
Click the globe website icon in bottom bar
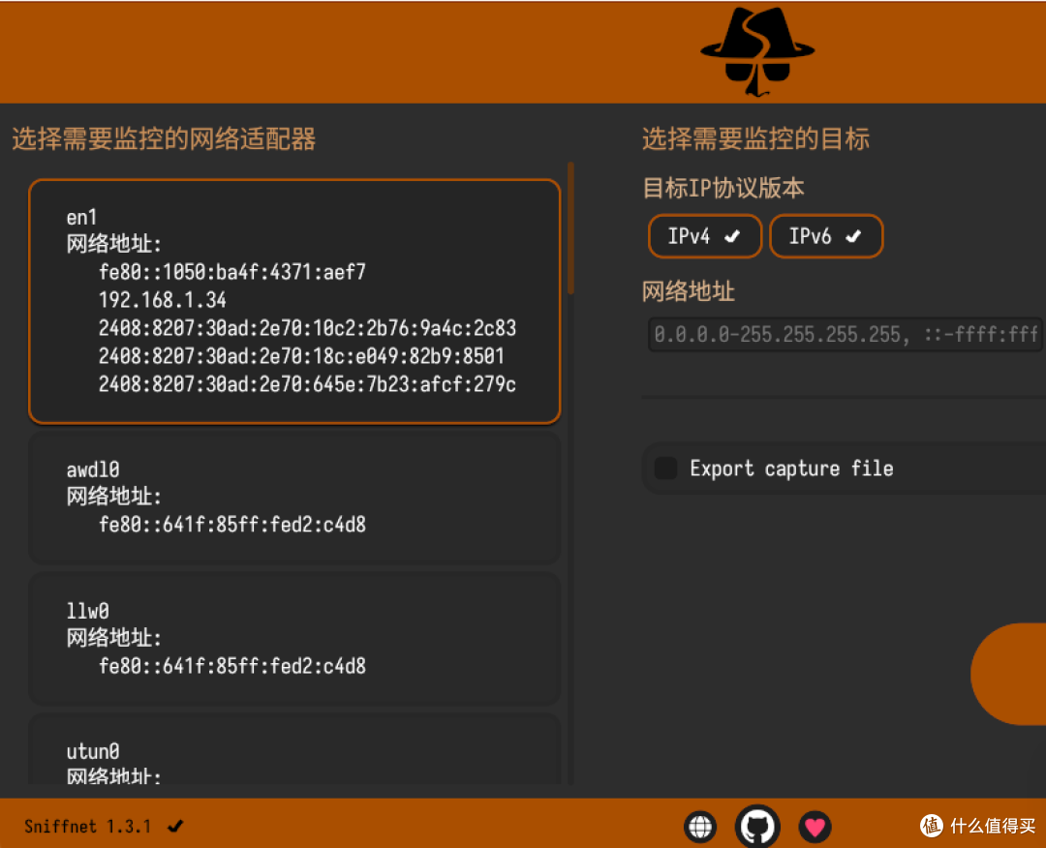click(x=700, y=826)
